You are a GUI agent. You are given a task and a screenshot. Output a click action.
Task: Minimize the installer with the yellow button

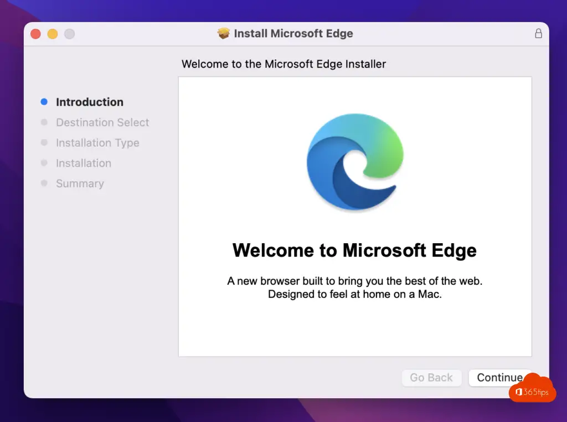(x=53, y=34)
